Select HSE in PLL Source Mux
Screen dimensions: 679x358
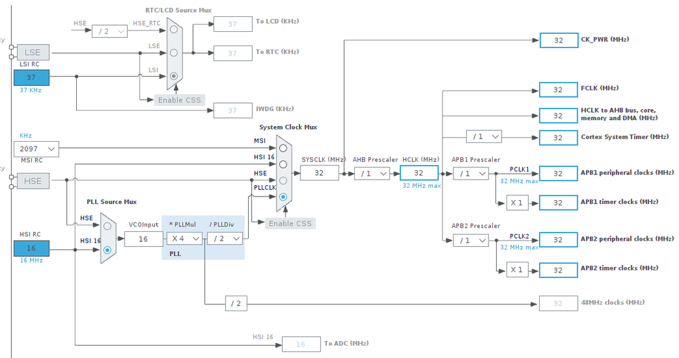click(x=107, y=226)
